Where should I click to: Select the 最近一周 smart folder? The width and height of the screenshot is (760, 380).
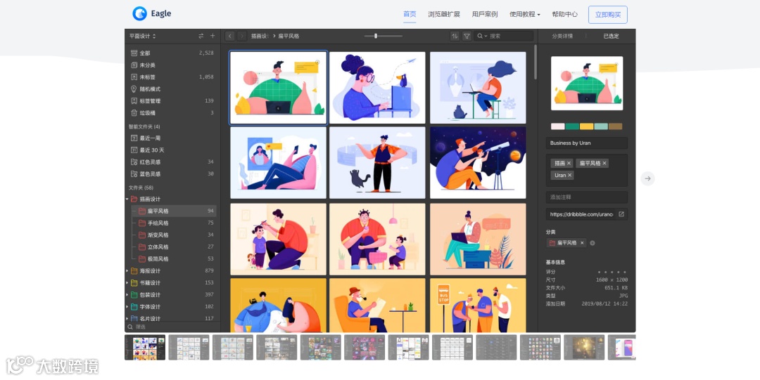[x=172, y=138]
